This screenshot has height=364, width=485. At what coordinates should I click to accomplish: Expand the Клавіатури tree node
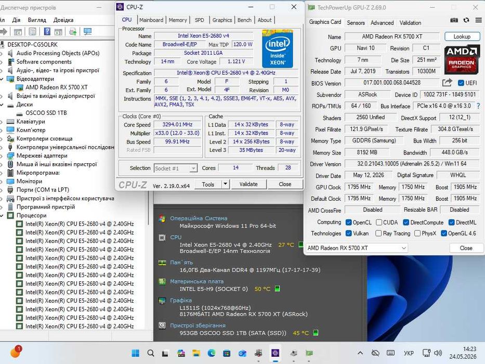coord(2,122)
